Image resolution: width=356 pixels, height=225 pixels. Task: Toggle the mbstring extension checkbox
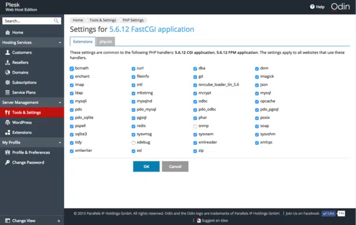click(133, 93)
